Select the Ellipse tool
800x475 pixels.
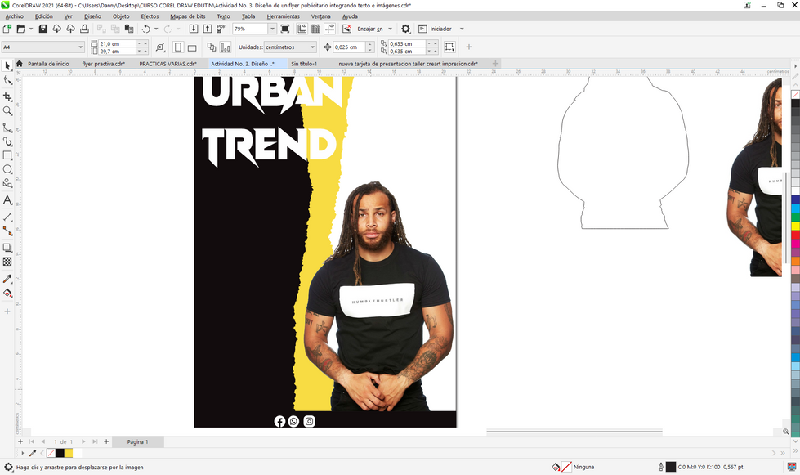coord(7,169)
